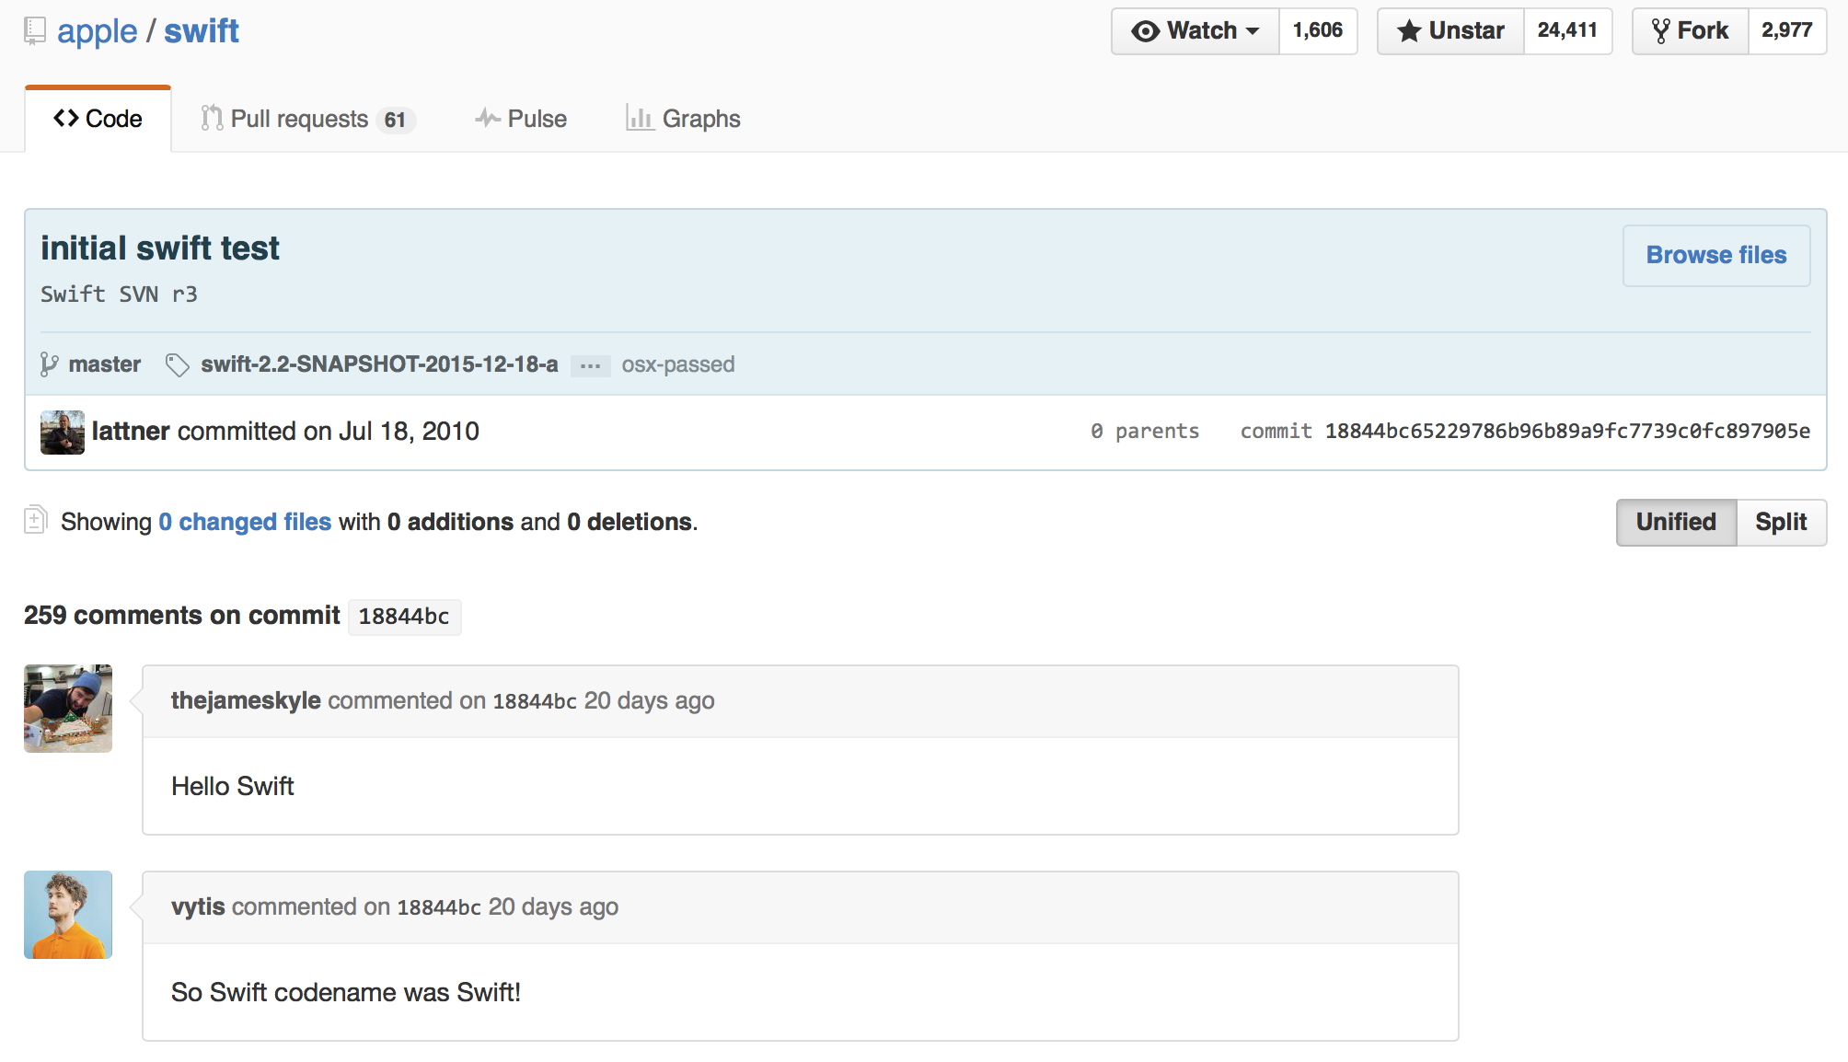The image size is (1848, 1062).
Task: View the 2,977 forks count
Action: pyautogui.click(x=1787, y=31)
